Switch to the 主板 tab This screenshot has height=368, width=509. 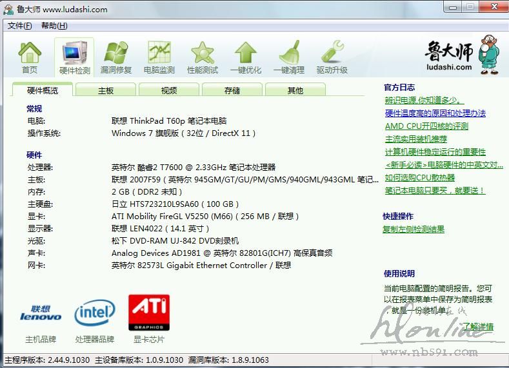[106, 91]
